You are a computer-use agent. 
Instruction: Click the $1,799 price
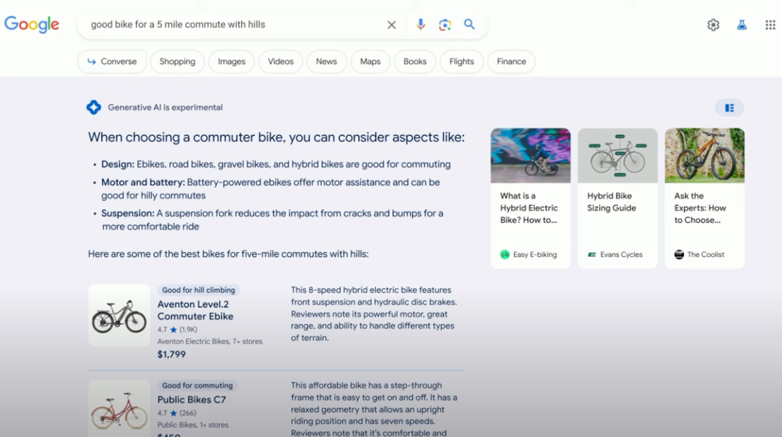(x=172, y=354)
